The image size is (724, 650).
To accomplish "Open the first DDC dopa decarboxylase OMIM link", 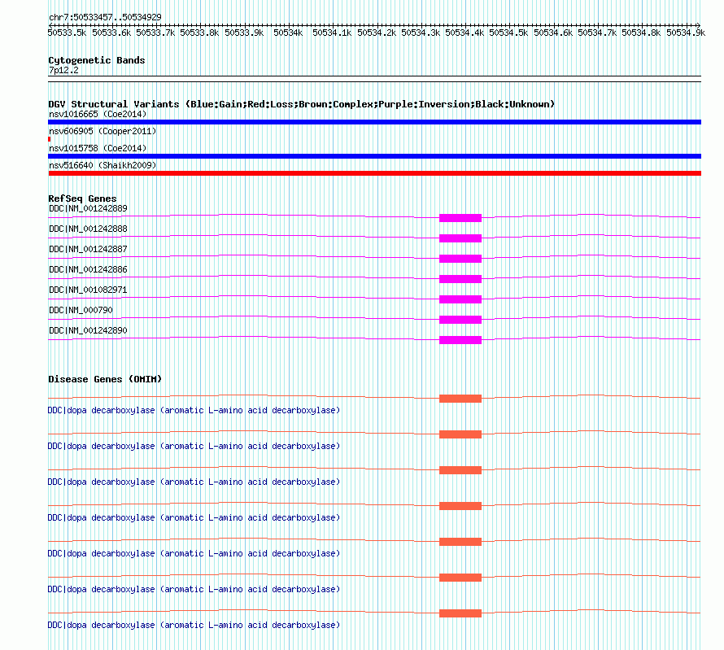I will coord(194,410).
